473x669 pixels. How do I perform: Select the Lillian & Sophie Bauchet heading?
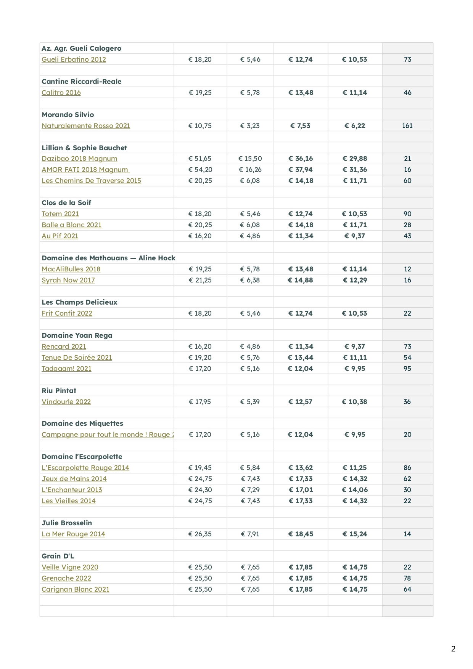click(84, 148)
